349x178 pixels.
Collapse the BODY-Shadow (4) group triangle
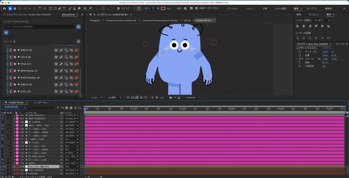tap(19, 78)
